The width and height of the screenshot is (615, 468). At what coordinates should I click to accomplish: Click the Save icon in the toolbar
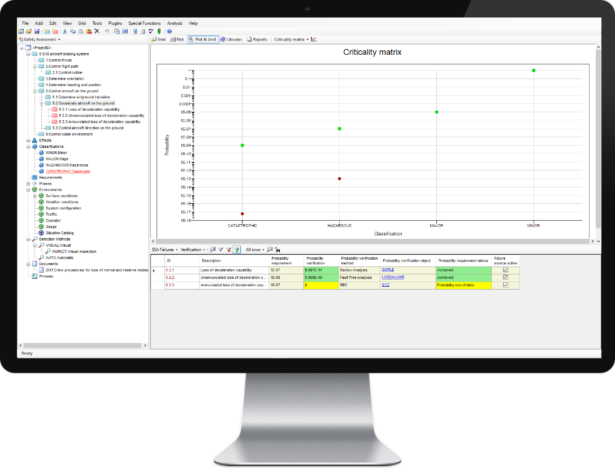coord(37,31)
